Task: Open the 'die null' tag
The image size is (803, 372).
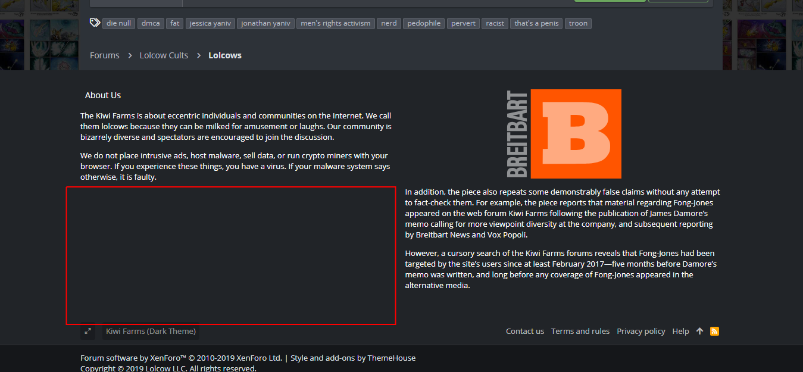Action: (118, 23)
